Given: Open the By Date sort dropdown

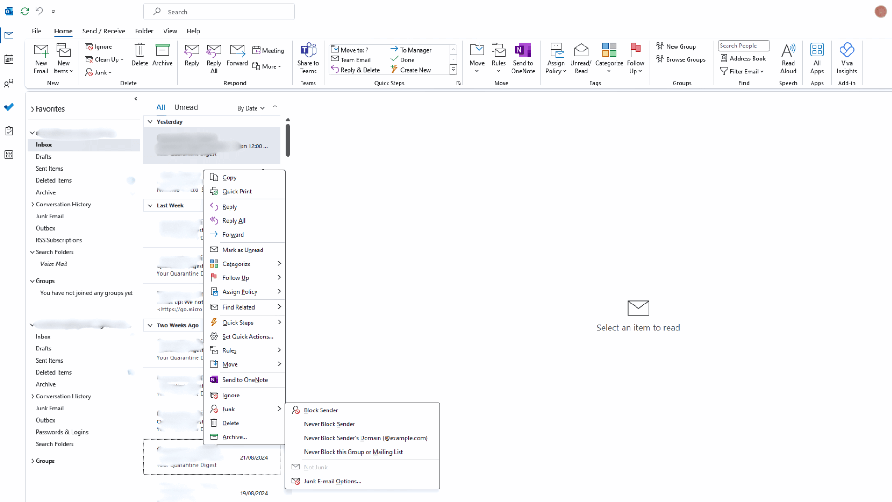Looking at the screenshot, I should click(250, 108).
